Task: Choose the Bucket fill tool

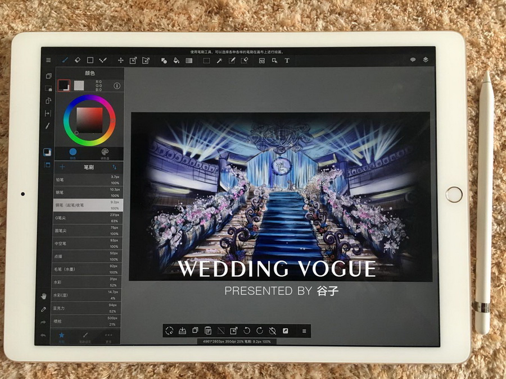Action: [176, 61]
